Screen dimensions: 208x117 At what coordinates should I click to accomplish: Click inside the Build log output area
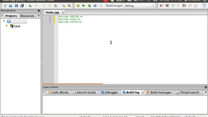(125, 105)
